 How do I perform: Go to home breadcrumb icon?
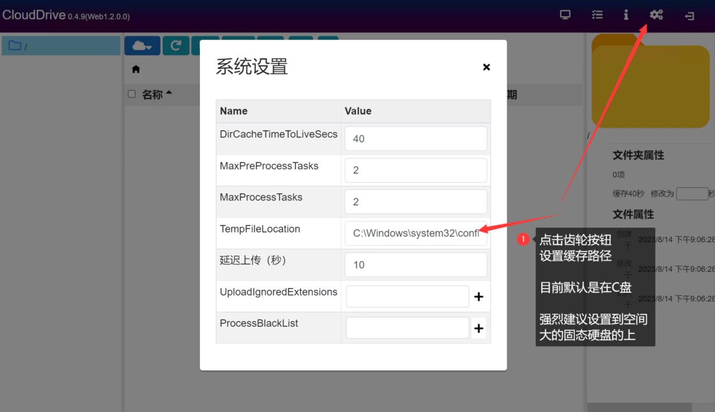pos(136,69)
